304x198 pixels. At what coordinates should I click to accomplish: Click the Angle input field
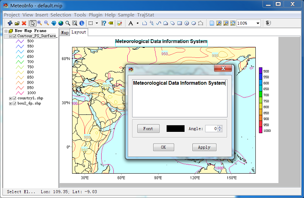point(210,129)
